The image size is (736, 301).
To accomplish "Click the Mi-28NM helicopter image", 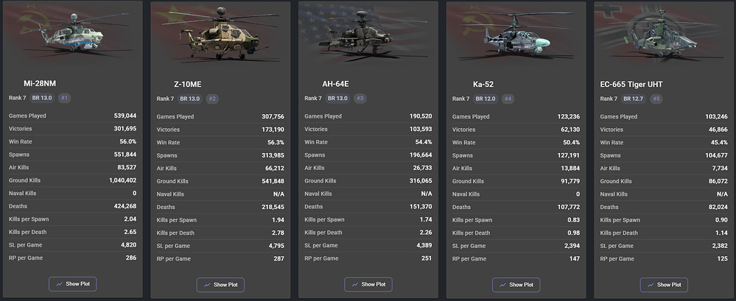I will click(x=72, y=33).
